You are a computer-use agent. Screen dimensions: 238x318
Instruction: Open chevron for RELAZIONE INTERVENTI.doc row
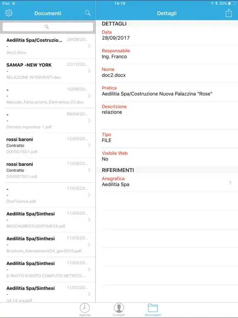coord(89,71)
